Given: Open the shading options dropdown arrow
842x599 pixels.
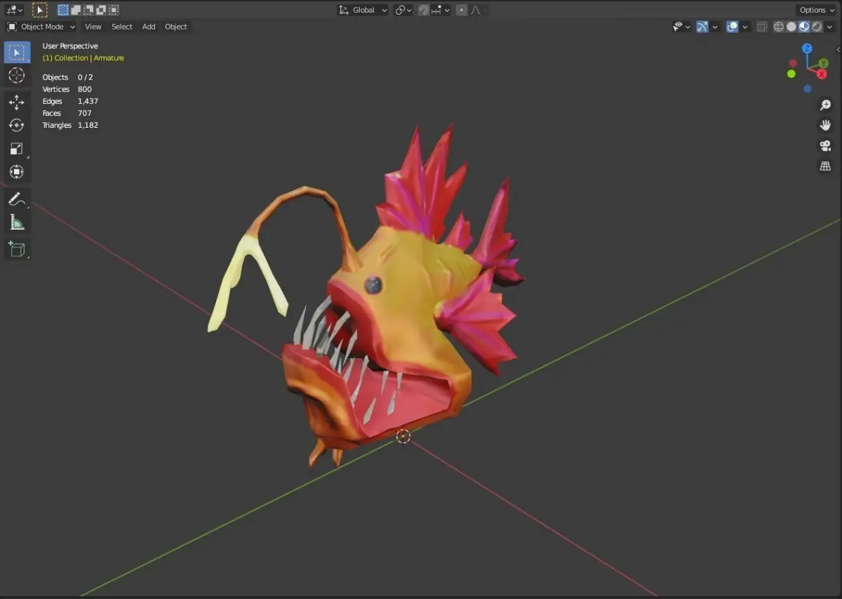Looking at the screenshot, I should (x=830, y=27).
